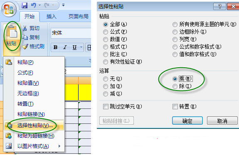Undo the last action with the arrow icon
The height and width of the screenshot is (155, 239).
pyautogui.click(x=34, y=5)
